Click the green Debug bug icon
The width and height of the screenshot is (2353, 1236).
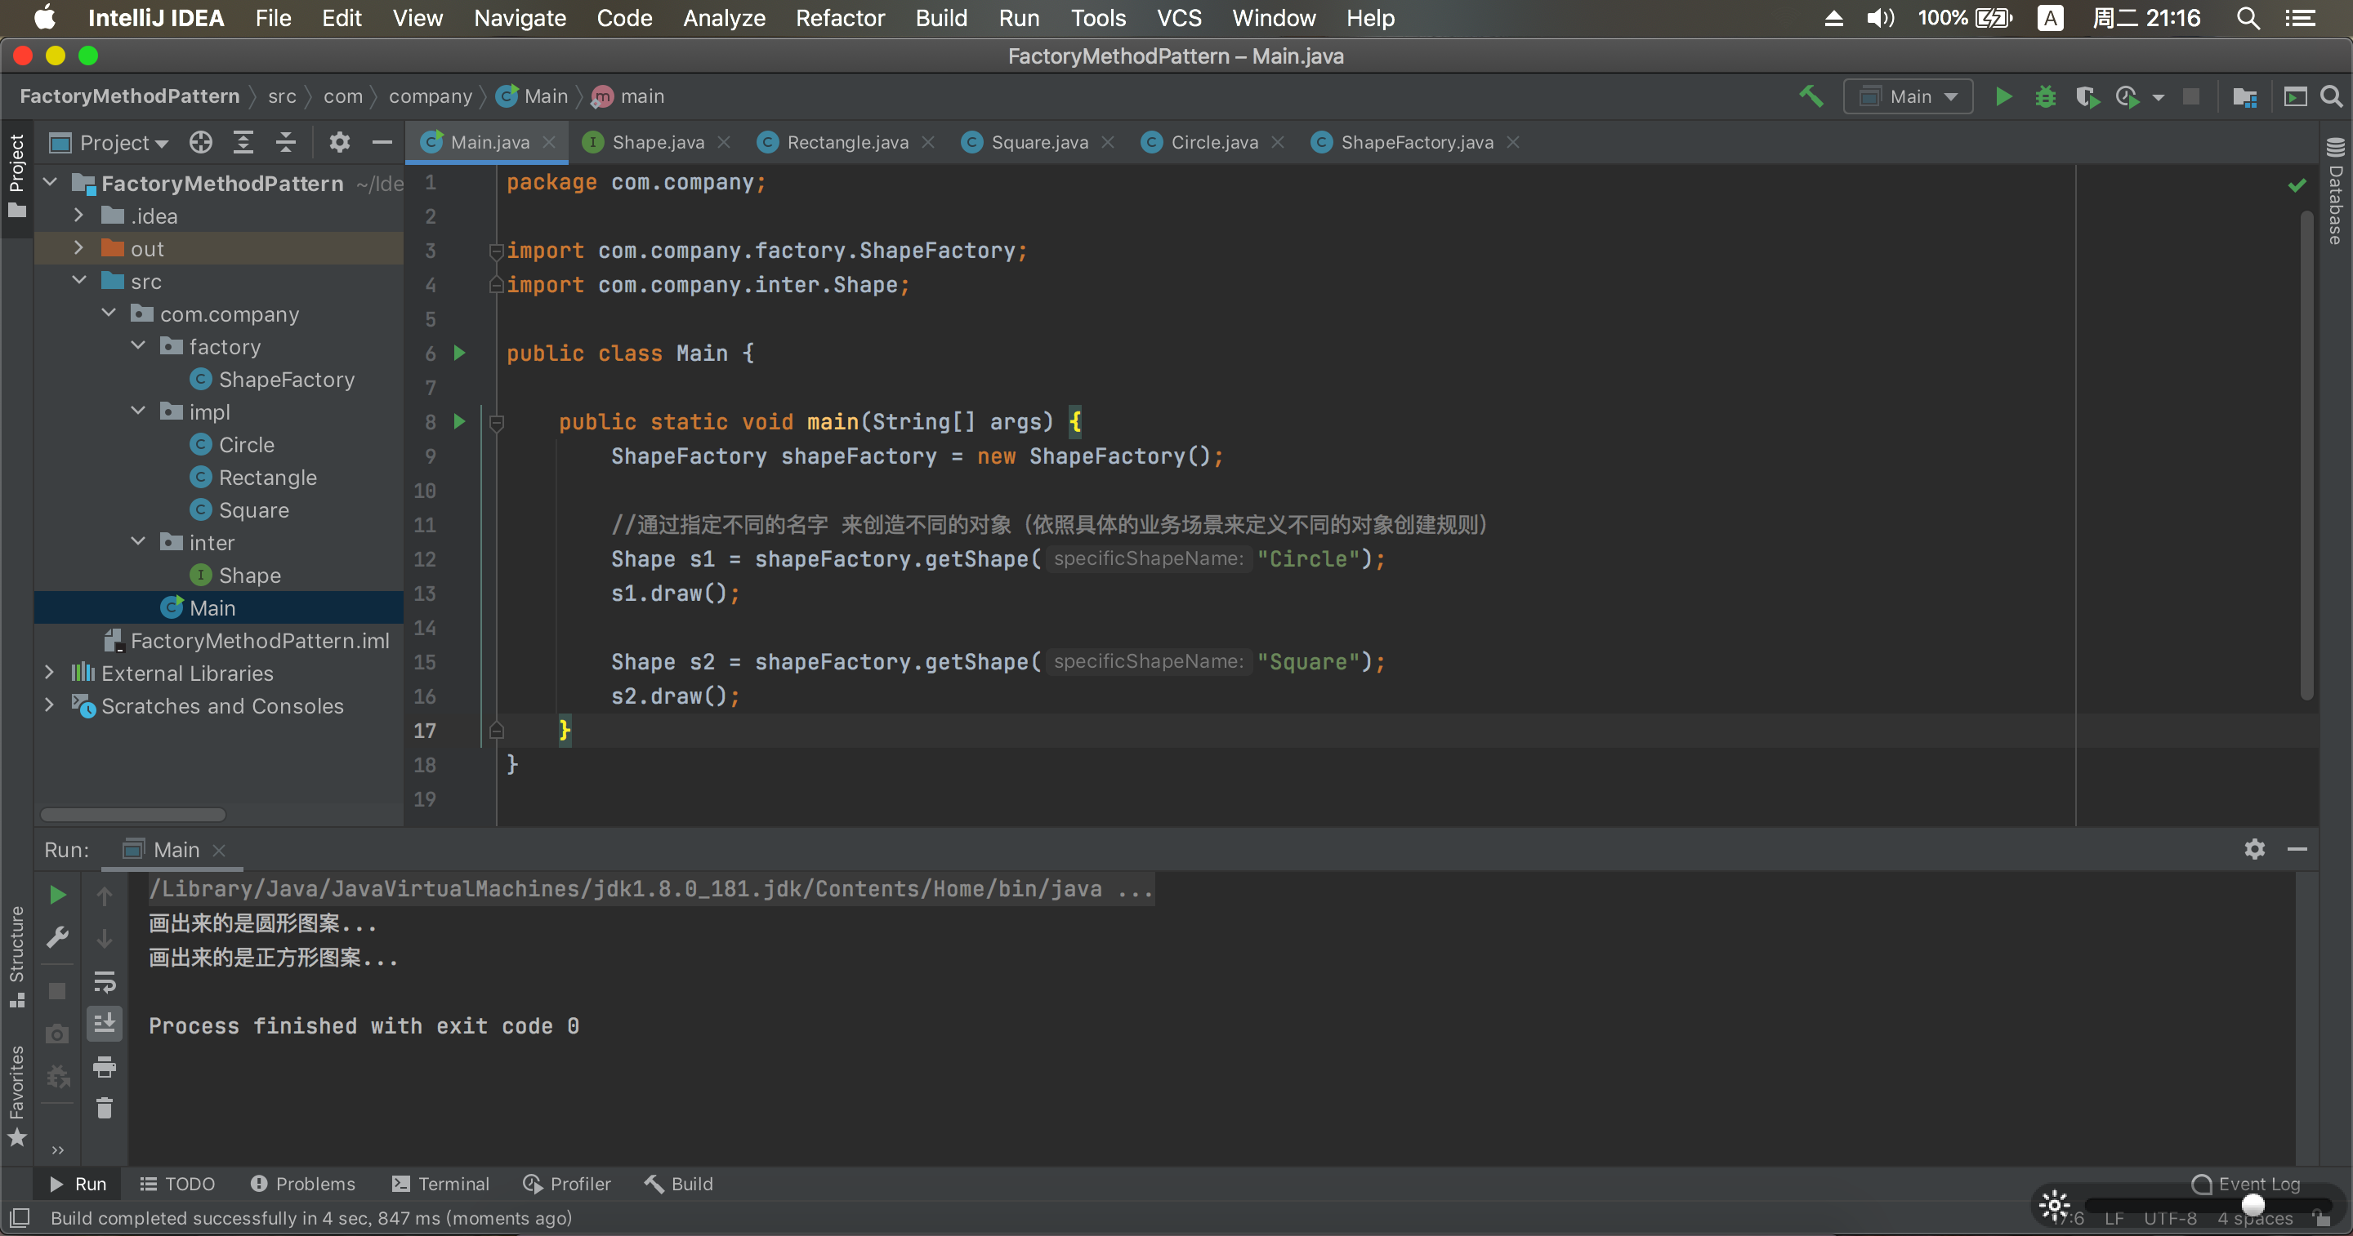2045,96
